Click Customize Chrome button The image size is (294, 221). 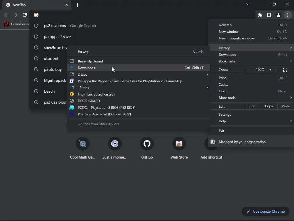pos(266,212)
